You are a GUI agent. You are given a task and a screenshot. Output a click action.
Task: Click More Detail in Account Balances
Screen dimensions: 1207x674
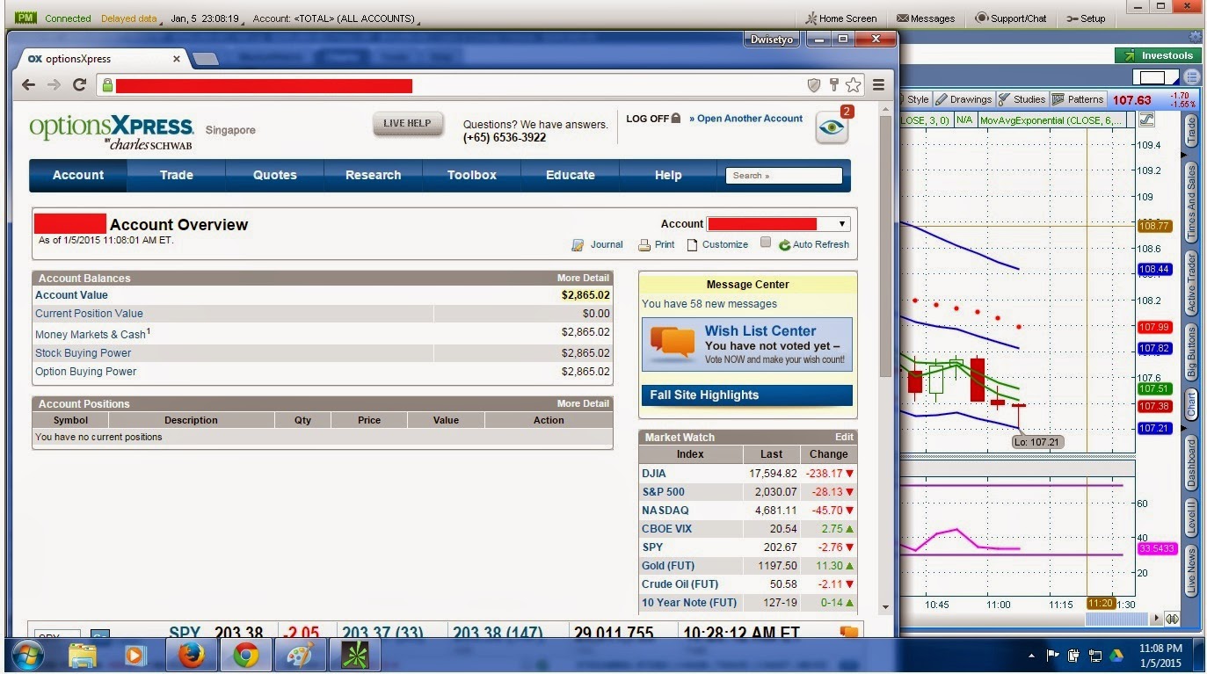(x=583, y=278)
